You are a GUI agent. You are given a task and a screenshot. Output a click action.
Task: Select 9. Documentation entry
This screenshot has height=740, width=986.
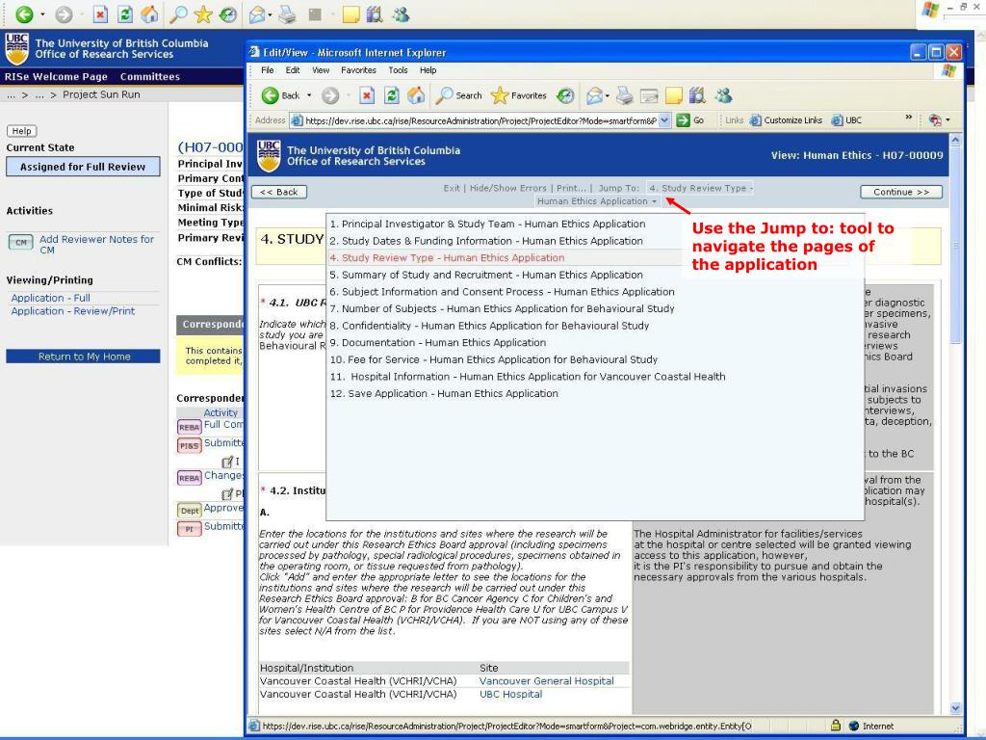coord(438,343)
